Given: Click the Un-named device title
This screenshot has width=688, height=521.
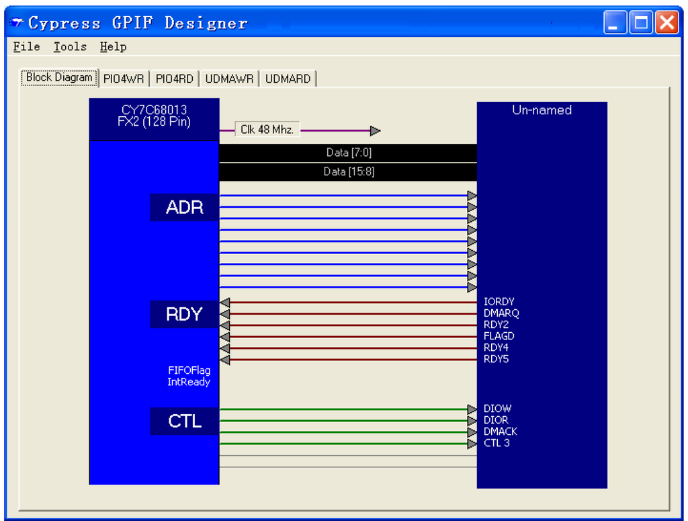Looking at the screenshot, I should click(x=542, y=110).
